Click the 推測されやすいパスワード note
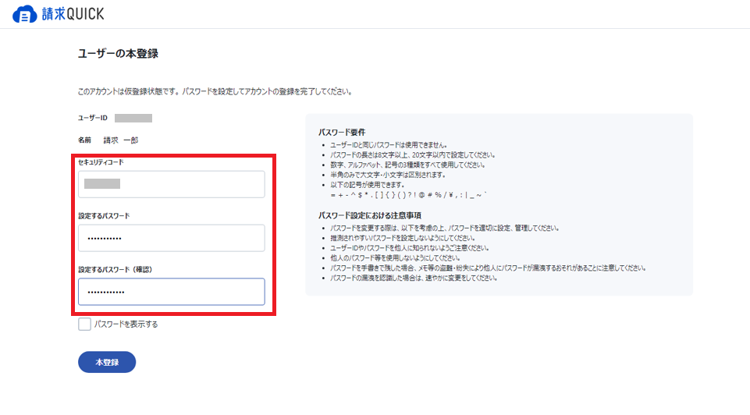 (403, 238)
